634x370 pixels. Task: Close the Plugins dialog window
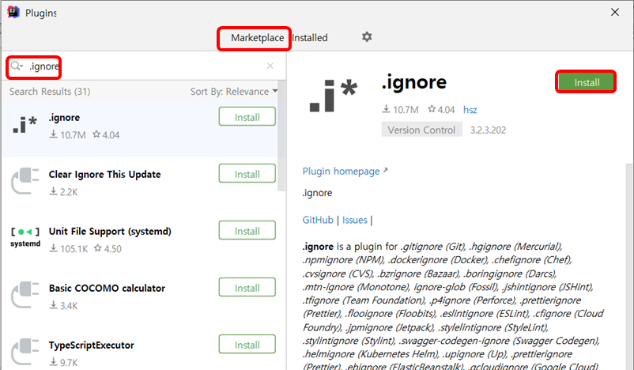[614, 12]
